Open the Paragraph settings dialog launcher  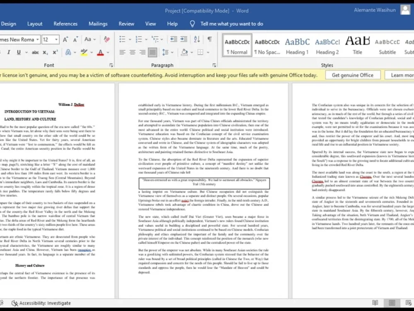214,65
